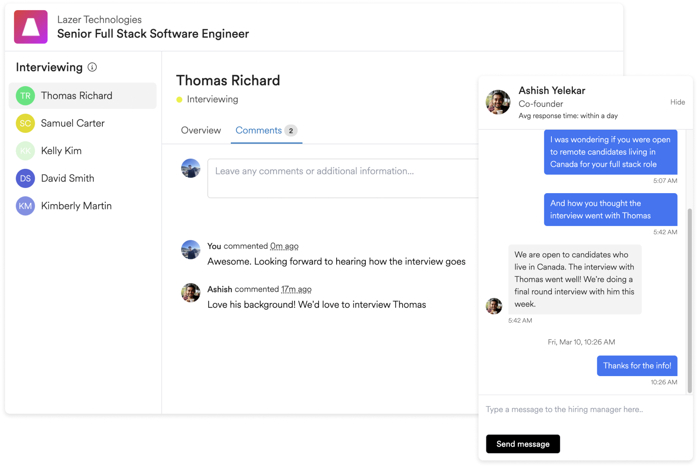Click the 10:26 AM message timestamp
Viewport: 698px width, 467px height.
click(664, 382)
